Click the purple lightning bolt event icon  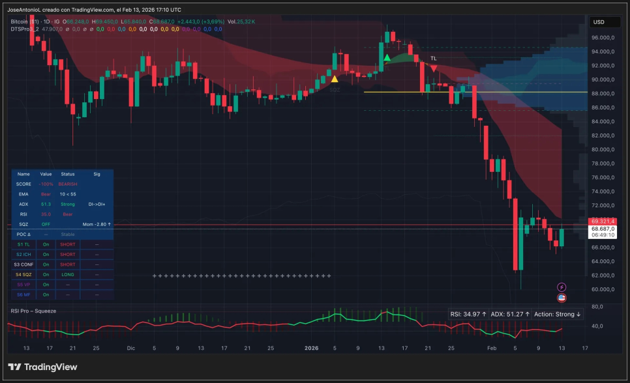562,287
